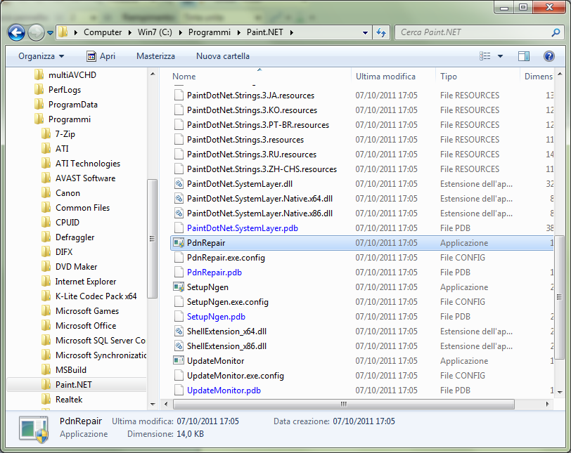Select the DVD Maker folder icon
The width and height of the screenshot is (571, 453).
point(46,266)
